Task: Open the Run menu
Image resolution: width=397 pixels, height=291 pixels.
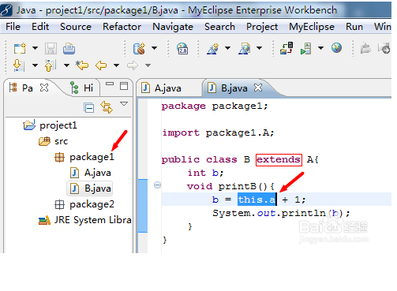Action: pos(354,27)
